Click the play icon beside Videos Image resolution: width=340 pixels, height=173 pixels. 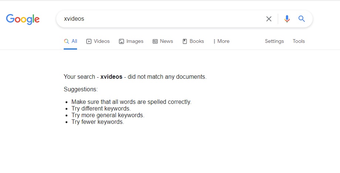pyautogui.click(x=89, y=41)
